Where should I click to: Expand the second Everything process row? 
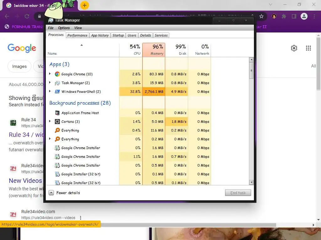pos(50,139)
